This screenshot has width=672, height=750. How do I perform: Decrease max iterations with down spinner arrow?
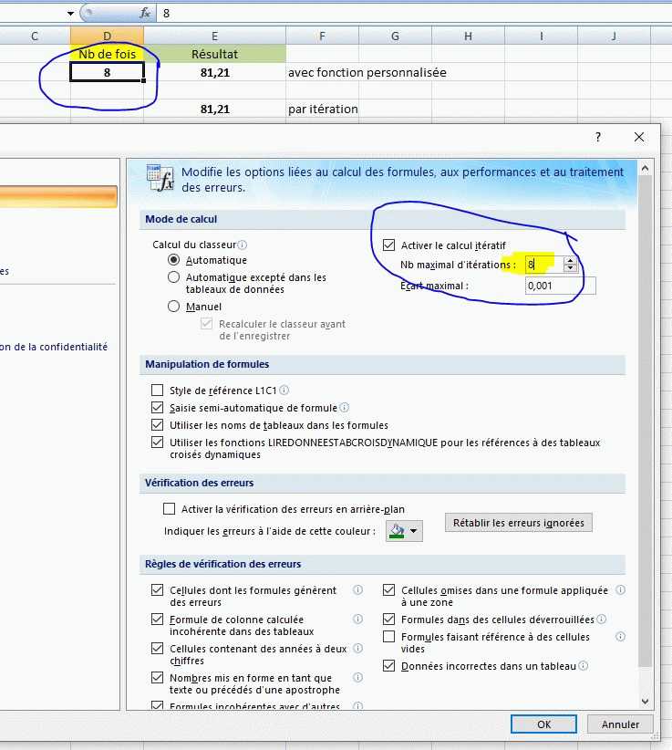[x=570, y=268]
